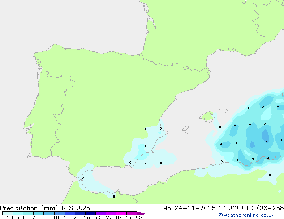
Task: Click the '45' legend scale label
Action: point(128,217)
